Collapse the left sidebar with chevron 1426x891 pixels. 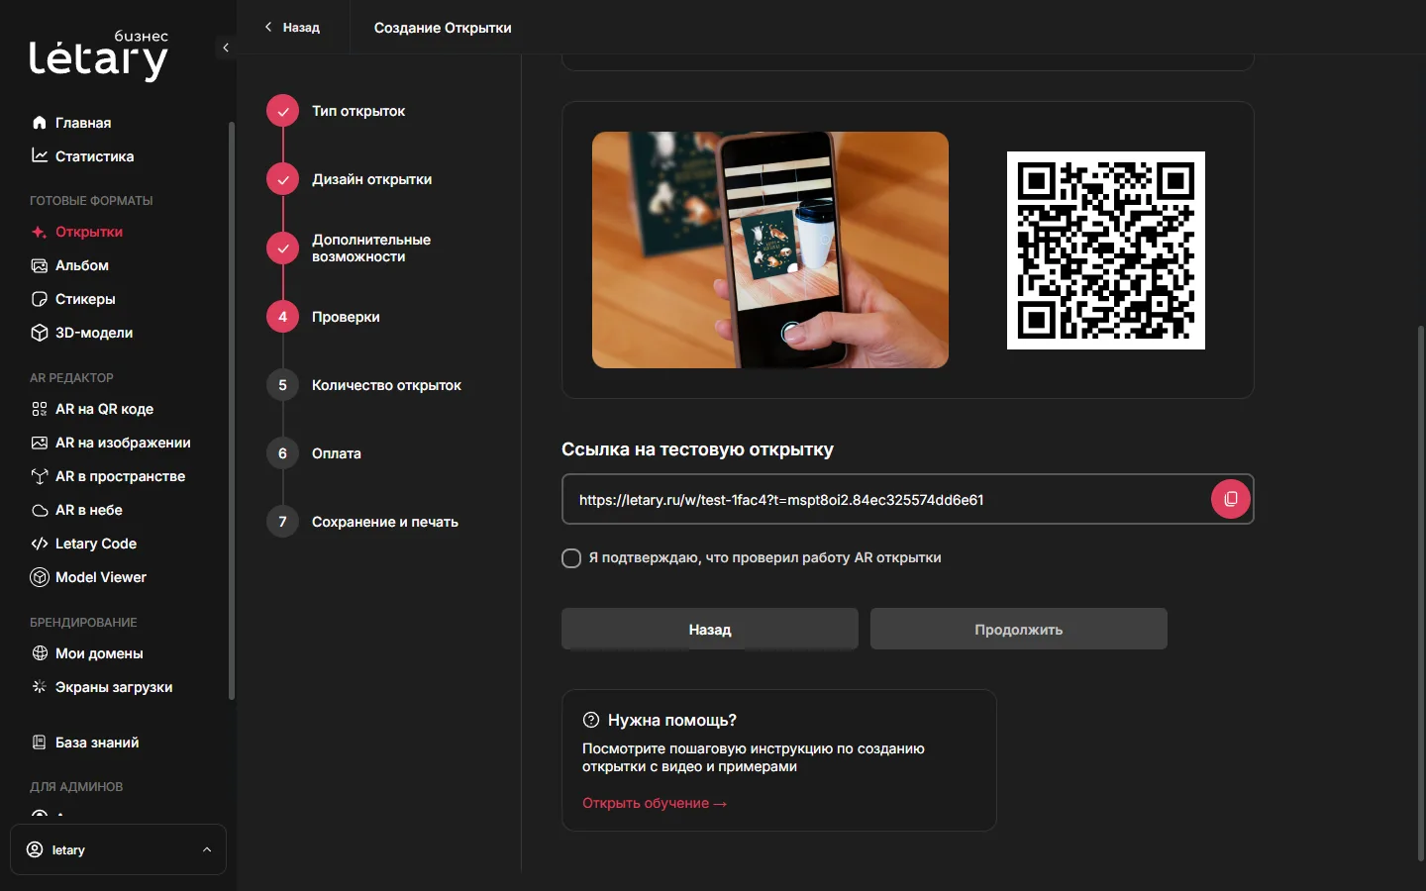226,48
